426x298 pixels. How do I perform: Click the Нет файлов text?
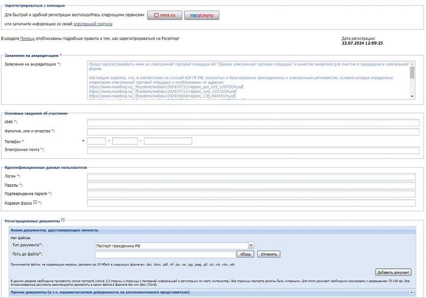pos(21,238)
